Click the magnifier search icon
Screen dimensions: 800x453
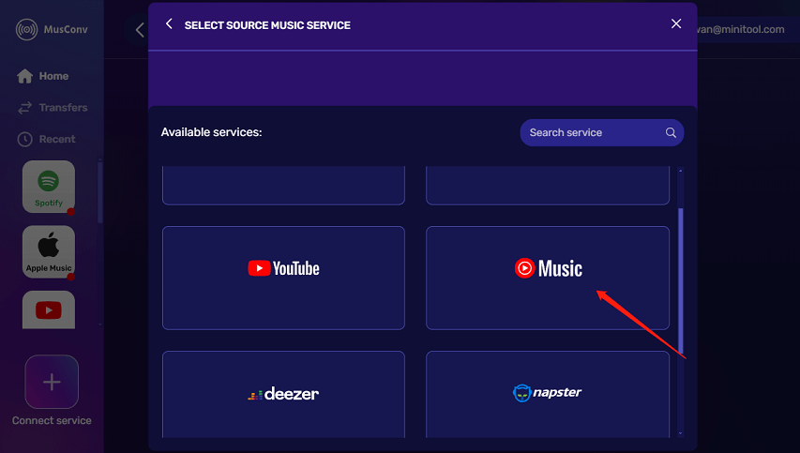[x=671, y=132]
